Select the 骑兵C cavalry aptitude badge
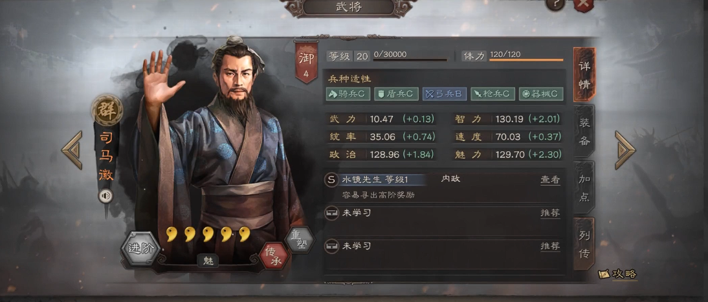Screen dimensions: 708x302 tap(348, 94)
